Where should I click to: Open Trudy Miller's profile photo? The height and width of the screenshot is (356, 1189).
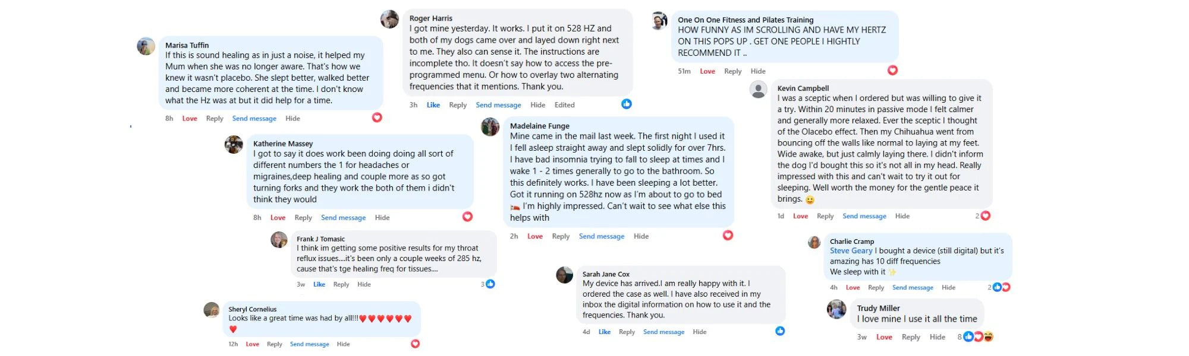coord(836,309)
